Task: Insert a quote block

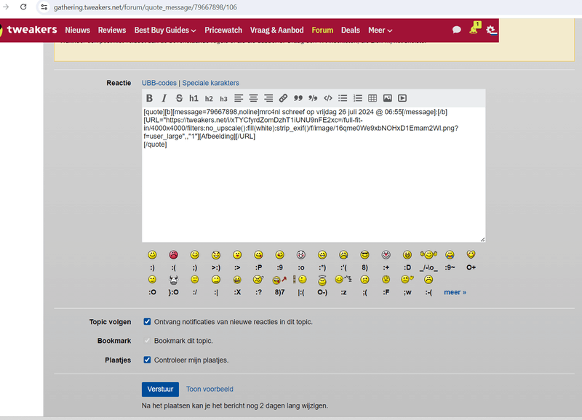Action: (x=298, y=98)
